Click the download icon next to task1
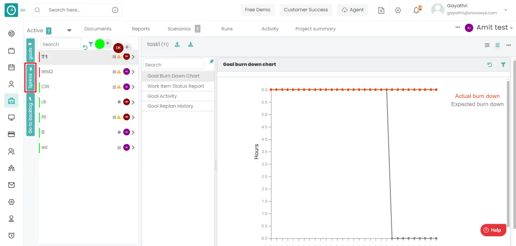This screenshot has height=246, width=516. pyautogui.click(x=191, y=45)
